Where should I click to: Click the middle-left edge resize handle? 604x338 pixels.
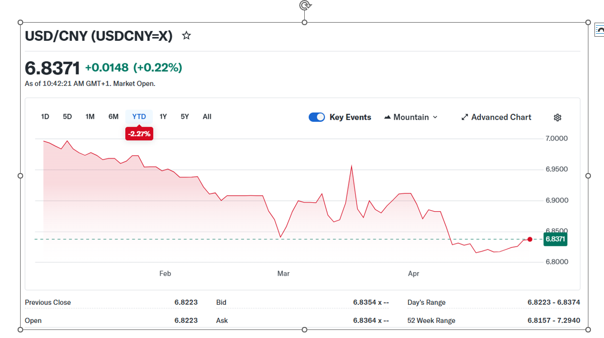click(20, 176)
